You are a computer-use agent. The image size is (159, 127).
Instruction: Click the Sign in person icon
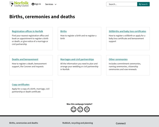coord(33,4)
